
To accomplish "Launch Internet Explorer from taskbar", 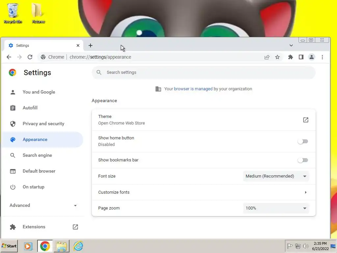I will [78, 246].
